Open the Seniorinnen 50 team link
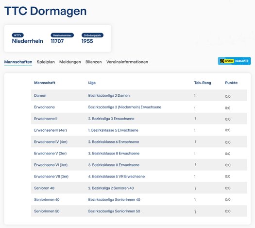255x228 pixels. tap(47, 211)
